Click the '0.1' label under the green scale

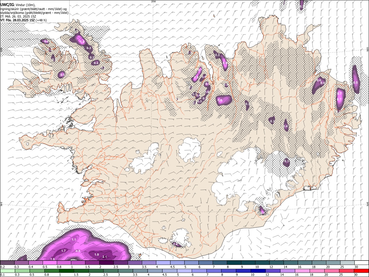(x=3, y=275)
